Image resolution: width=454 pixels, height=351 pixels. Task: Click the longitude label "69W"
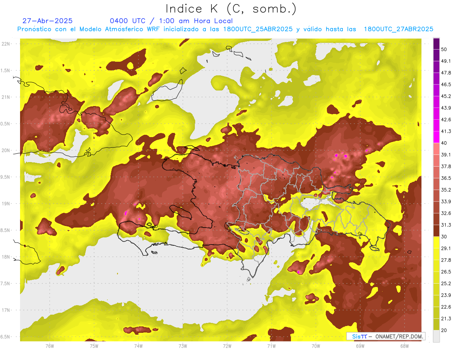point(360,346)
